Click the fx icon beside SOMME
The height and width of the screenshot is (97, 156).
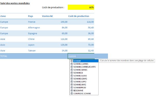pyautogui.click(x=72, y=61)
